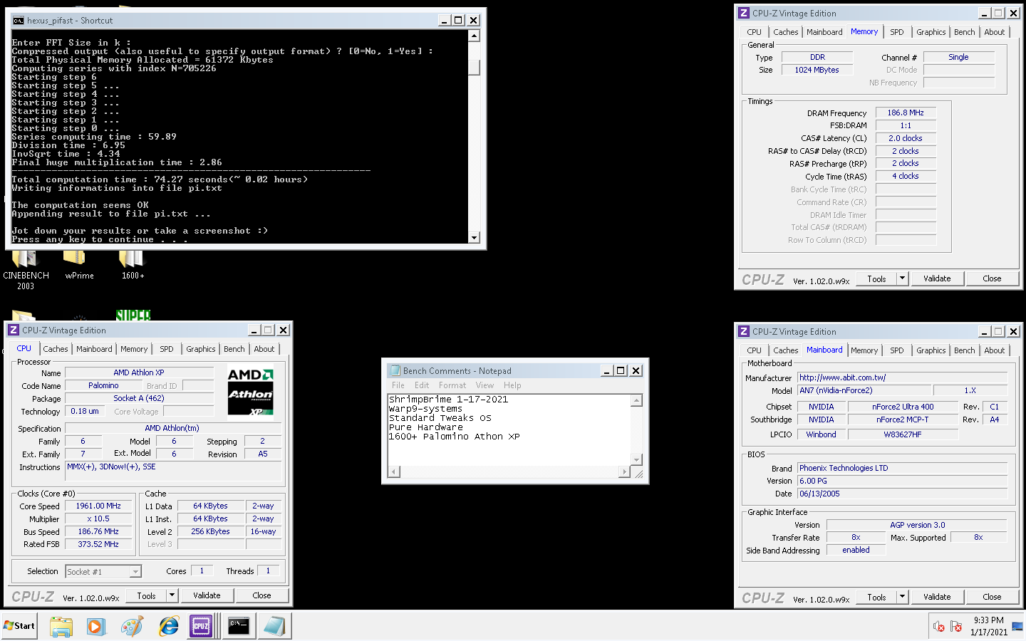Open File Explorer from the taskbar
Viewport: 1026px width, 641px height.
click(x=61, y=626)
